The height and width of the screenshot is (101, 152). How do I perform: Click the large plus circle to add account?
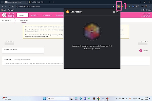[x=92, y=32]
